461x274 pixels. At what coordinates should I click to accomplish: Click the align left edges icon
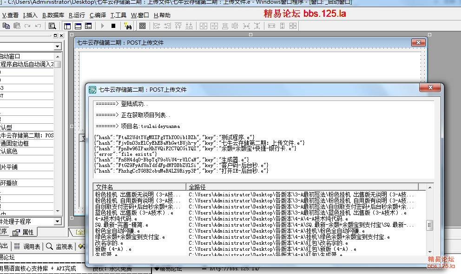point(157,26)
